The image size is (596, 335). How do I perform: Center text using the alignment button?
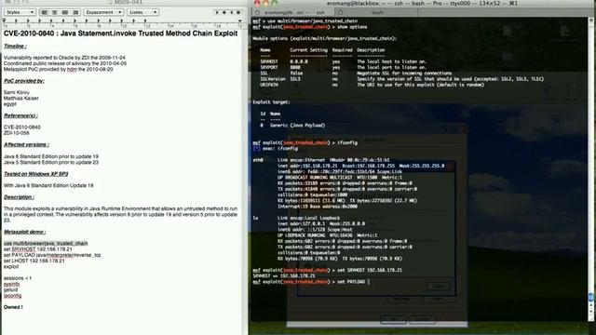click(55, 12)
